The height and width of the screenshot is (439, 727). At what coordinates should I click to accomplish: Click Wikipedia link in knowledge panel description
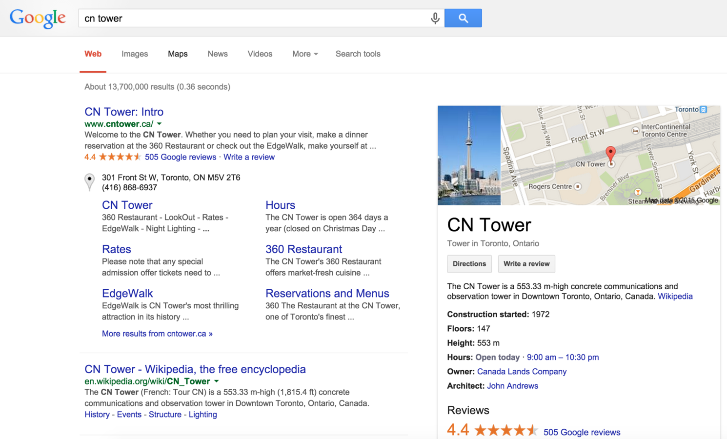coord(675,297)
